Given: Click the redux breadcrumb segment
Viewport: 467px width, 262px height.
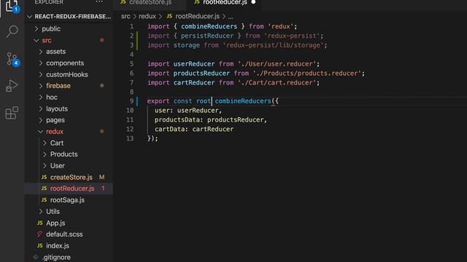Looking at the screenshot, I should (x=147, y=16).
